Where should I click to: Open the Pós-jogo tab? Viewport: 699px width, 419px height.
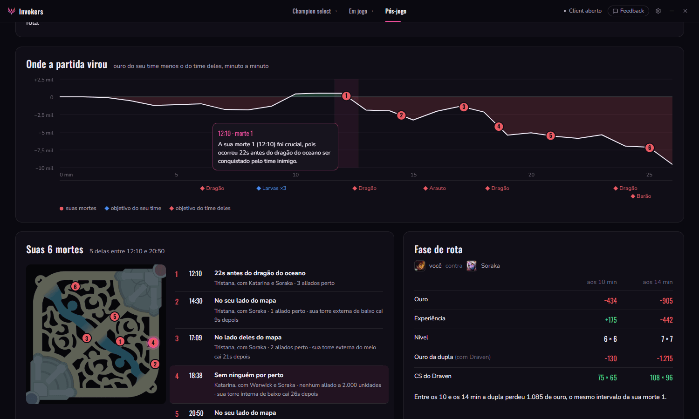coord(396,11)
